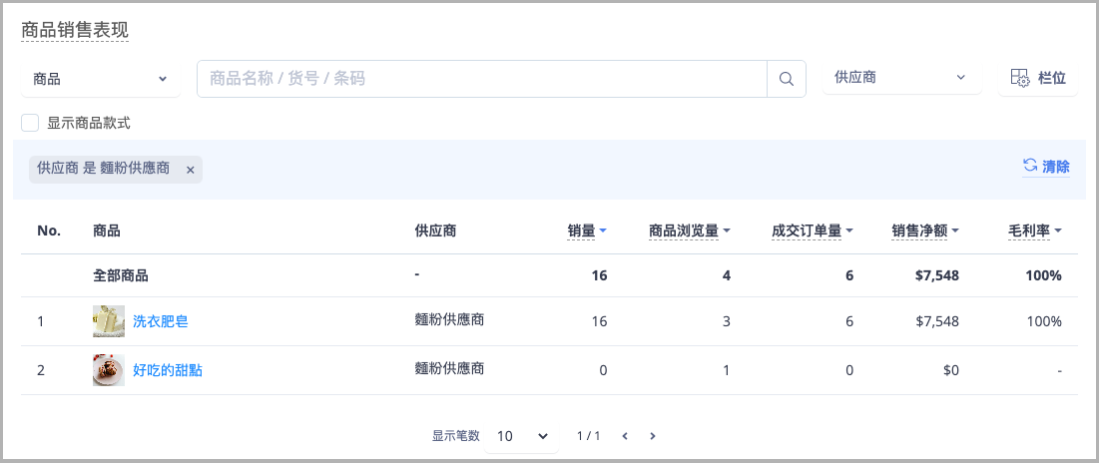Click the 1 / 1 page indicator
Viewport: 1099px width, 463px height.
(x=589, y=436)
